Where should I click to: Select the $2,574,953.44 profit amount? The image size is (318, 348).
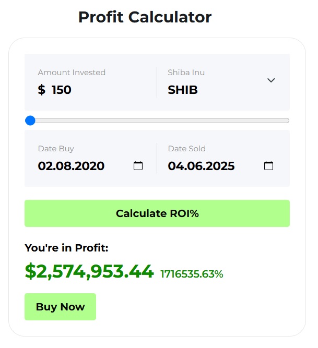(89, 271)
